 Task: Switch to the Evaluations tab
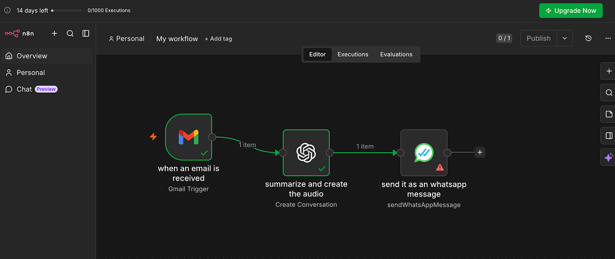tap(396, 54)
